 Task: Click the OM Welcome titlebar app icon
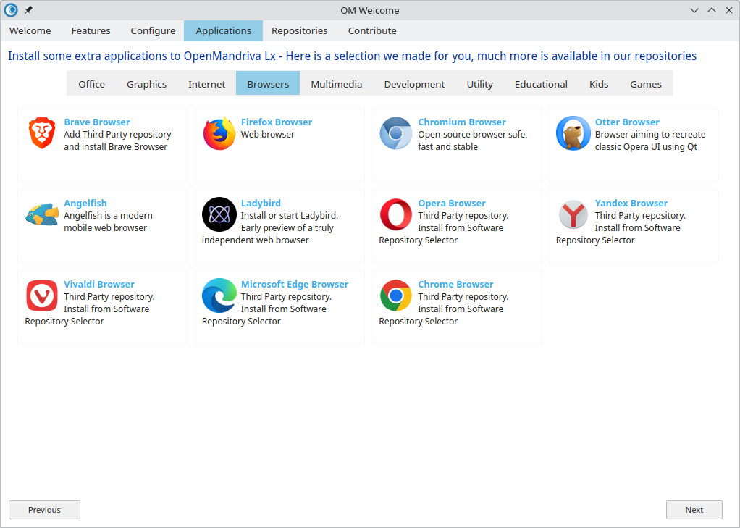pos(11,10)
